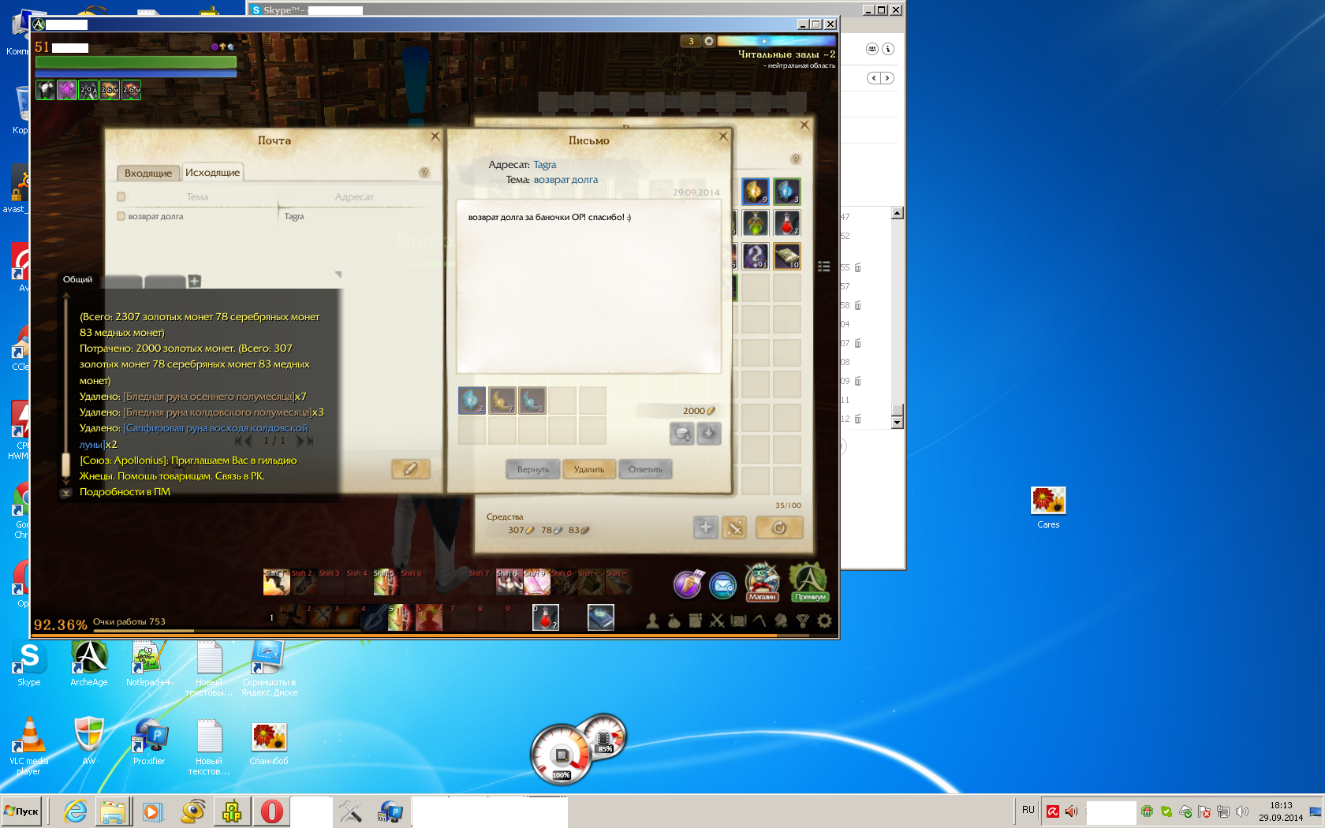Take the attached money with coins button
The image size is (1325, 828).
(681, 434)
